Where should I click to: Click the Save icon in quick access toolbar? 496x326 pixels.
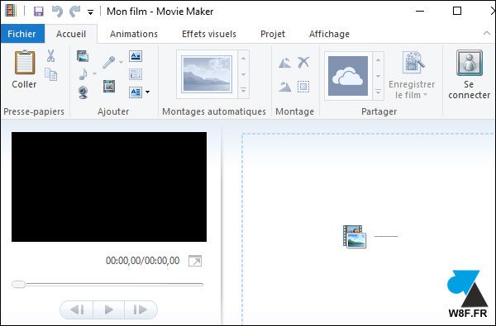click(39, 12)
